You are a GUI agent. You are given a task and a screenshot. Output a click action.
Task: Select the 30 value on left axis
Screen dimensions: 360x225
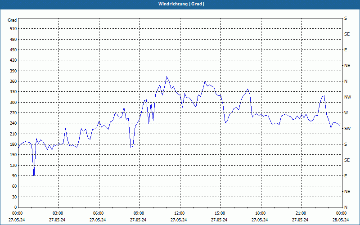click(x=14, y=197)
